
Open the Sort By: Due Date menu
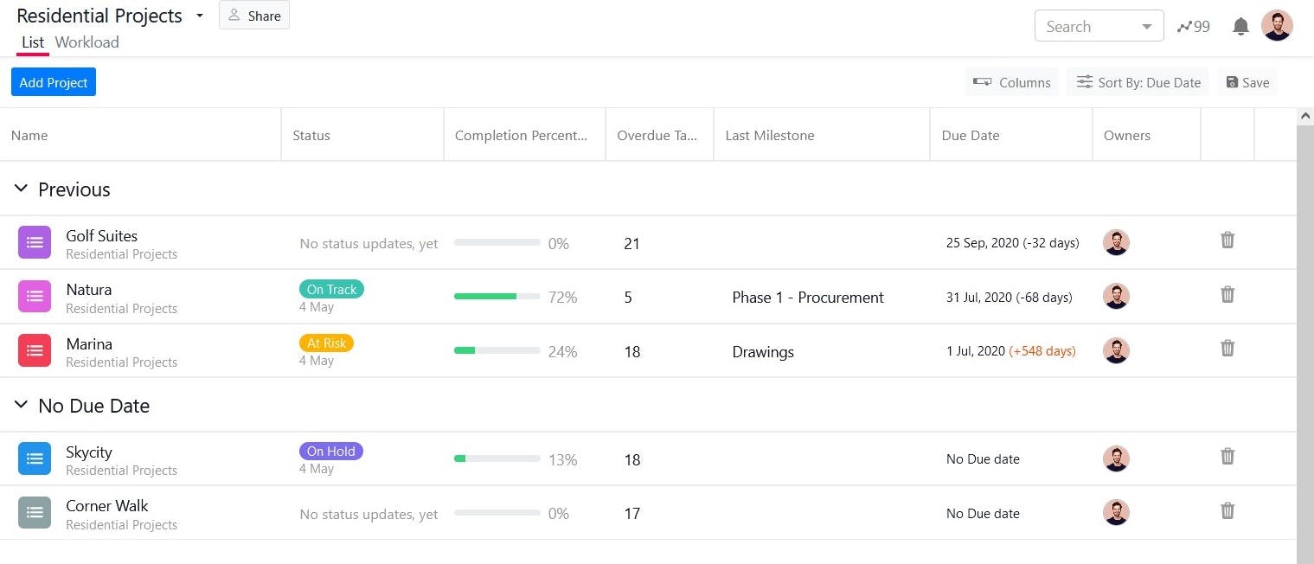(1138, 83)
